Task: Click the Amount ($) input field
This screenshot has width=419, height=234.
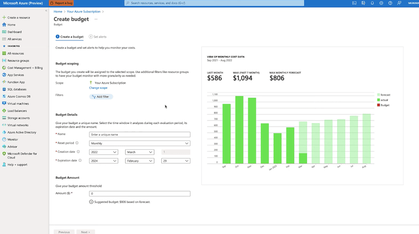Action: tap(139, 193)
